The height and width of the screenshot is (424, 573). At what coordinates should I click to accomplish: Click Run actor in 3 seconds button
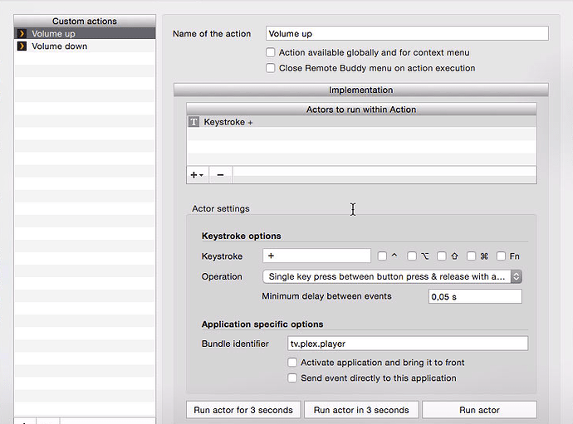(x=361, y=410)
